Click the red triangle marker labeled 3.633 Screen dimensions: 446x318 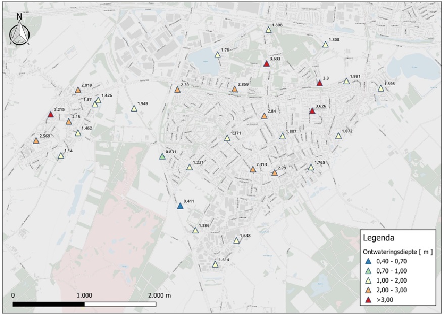point(267,63)
